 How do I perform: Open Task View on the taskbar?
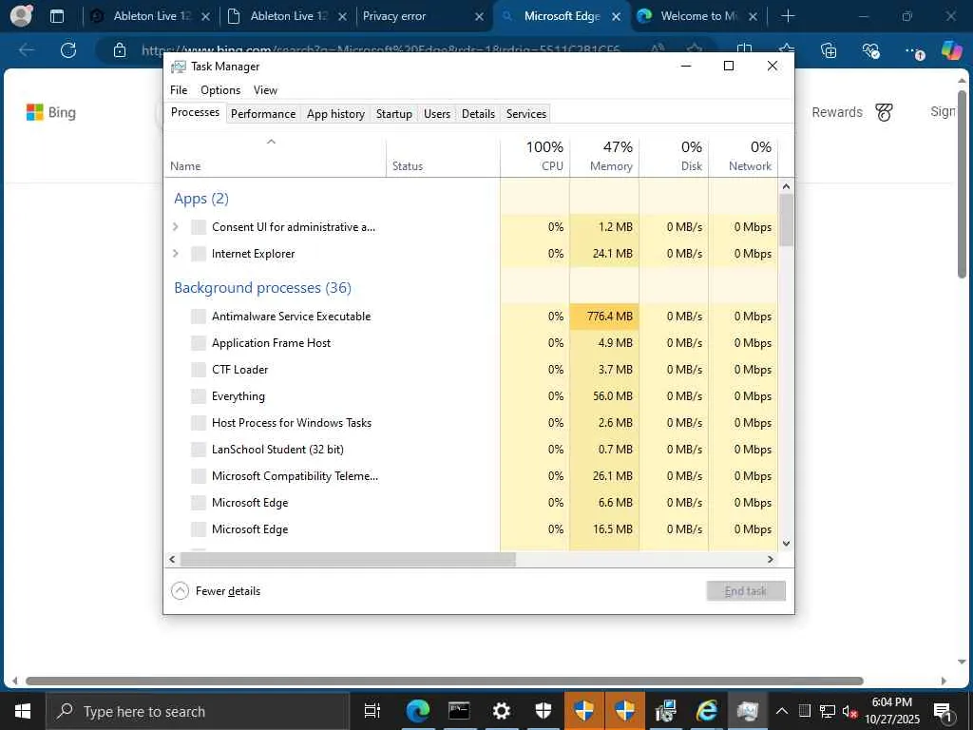372,711
